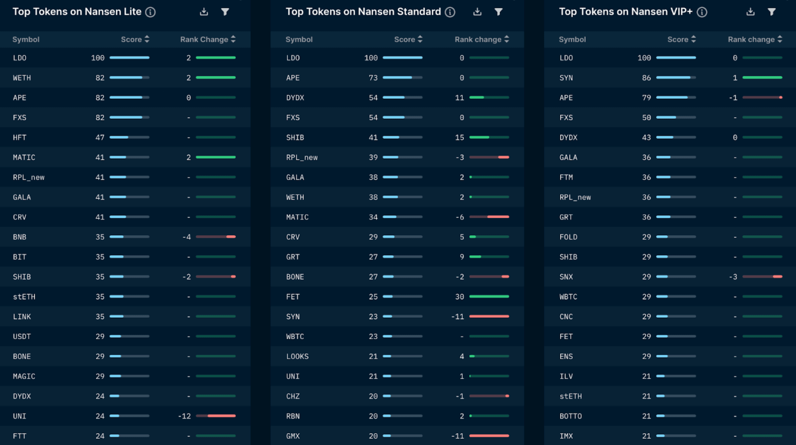Click UNI rank change -12 in Lite
Image resolution: width=796 pixels, height=445 pixels.
(185, 416)
